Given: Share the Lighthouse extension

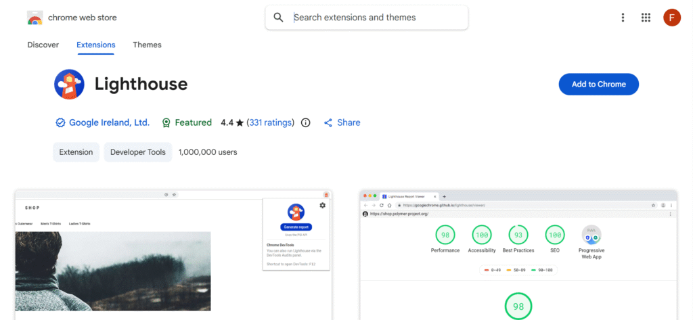Looking at the screenshot, I should tap(342, 122).
